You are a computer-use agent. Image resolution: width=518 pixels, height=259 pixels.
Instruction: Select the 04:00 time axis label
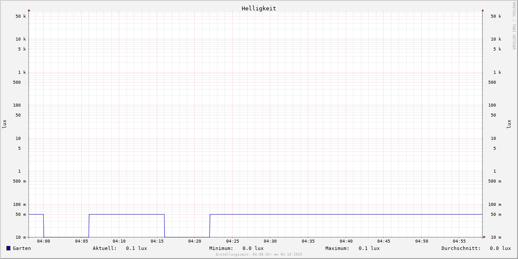tap(44, 241)
